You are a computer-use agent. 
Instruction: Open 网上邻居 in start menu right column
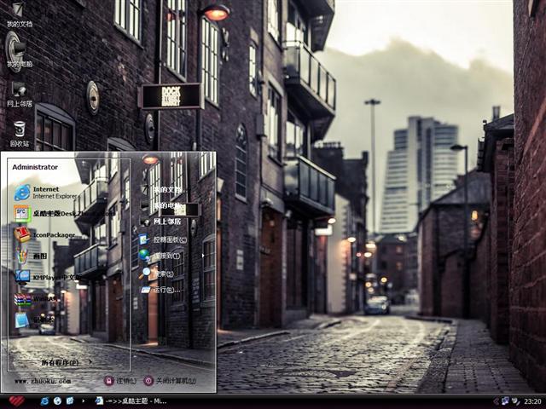[160, 222]
